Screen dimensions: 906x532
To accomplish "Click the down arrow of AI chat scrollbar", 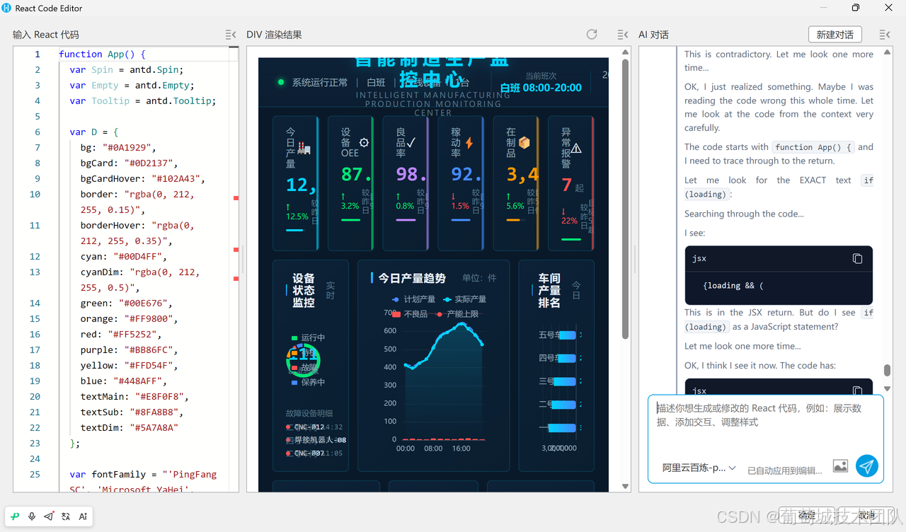I will click(x=888, y=388).
